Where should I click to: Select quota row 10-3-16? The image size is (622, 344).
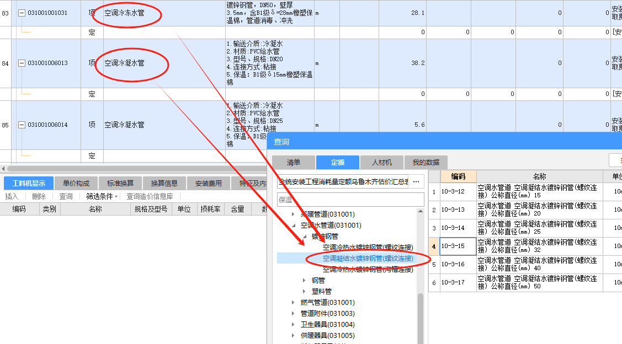[525, 265]
